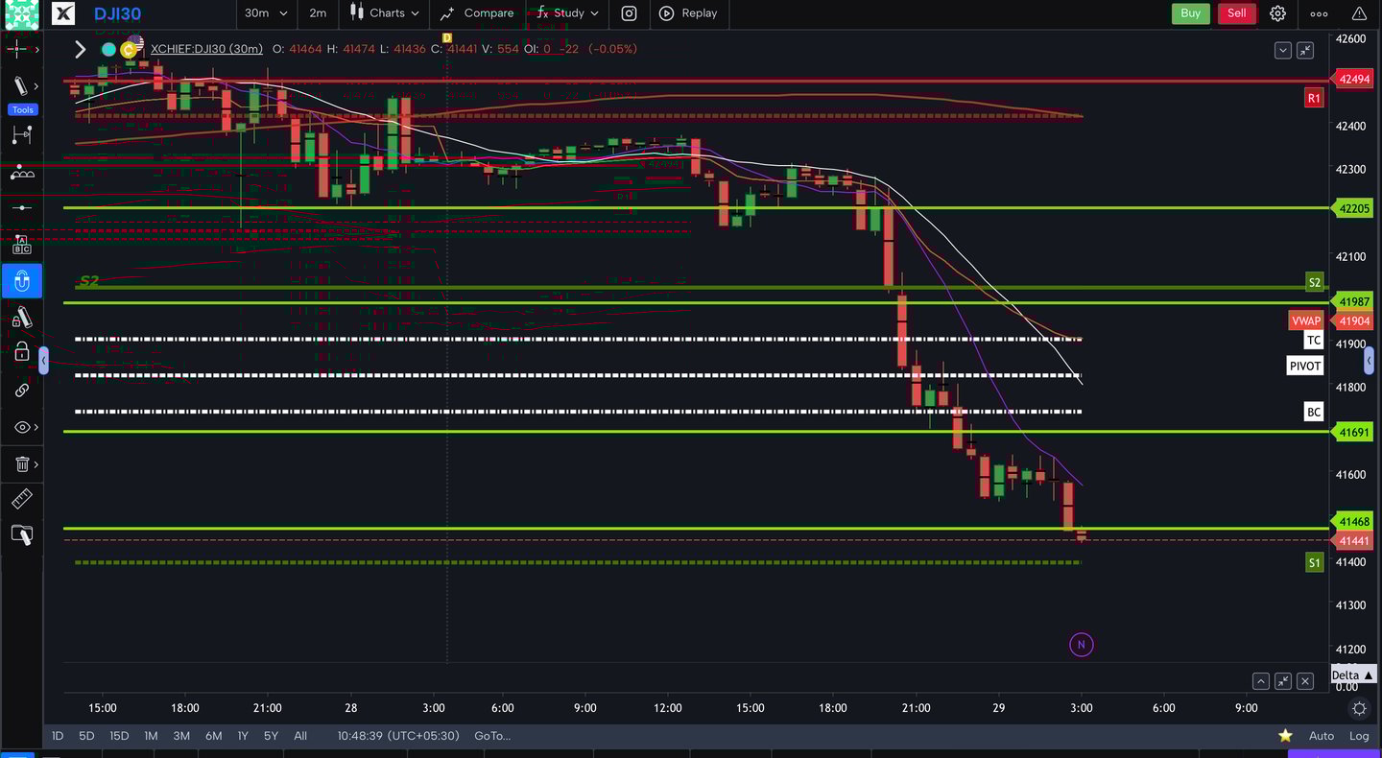Screen dimensions: 1382x758
Task: Toggle stay-in-drawing mode pencil with lock
Action: (21, 318)
